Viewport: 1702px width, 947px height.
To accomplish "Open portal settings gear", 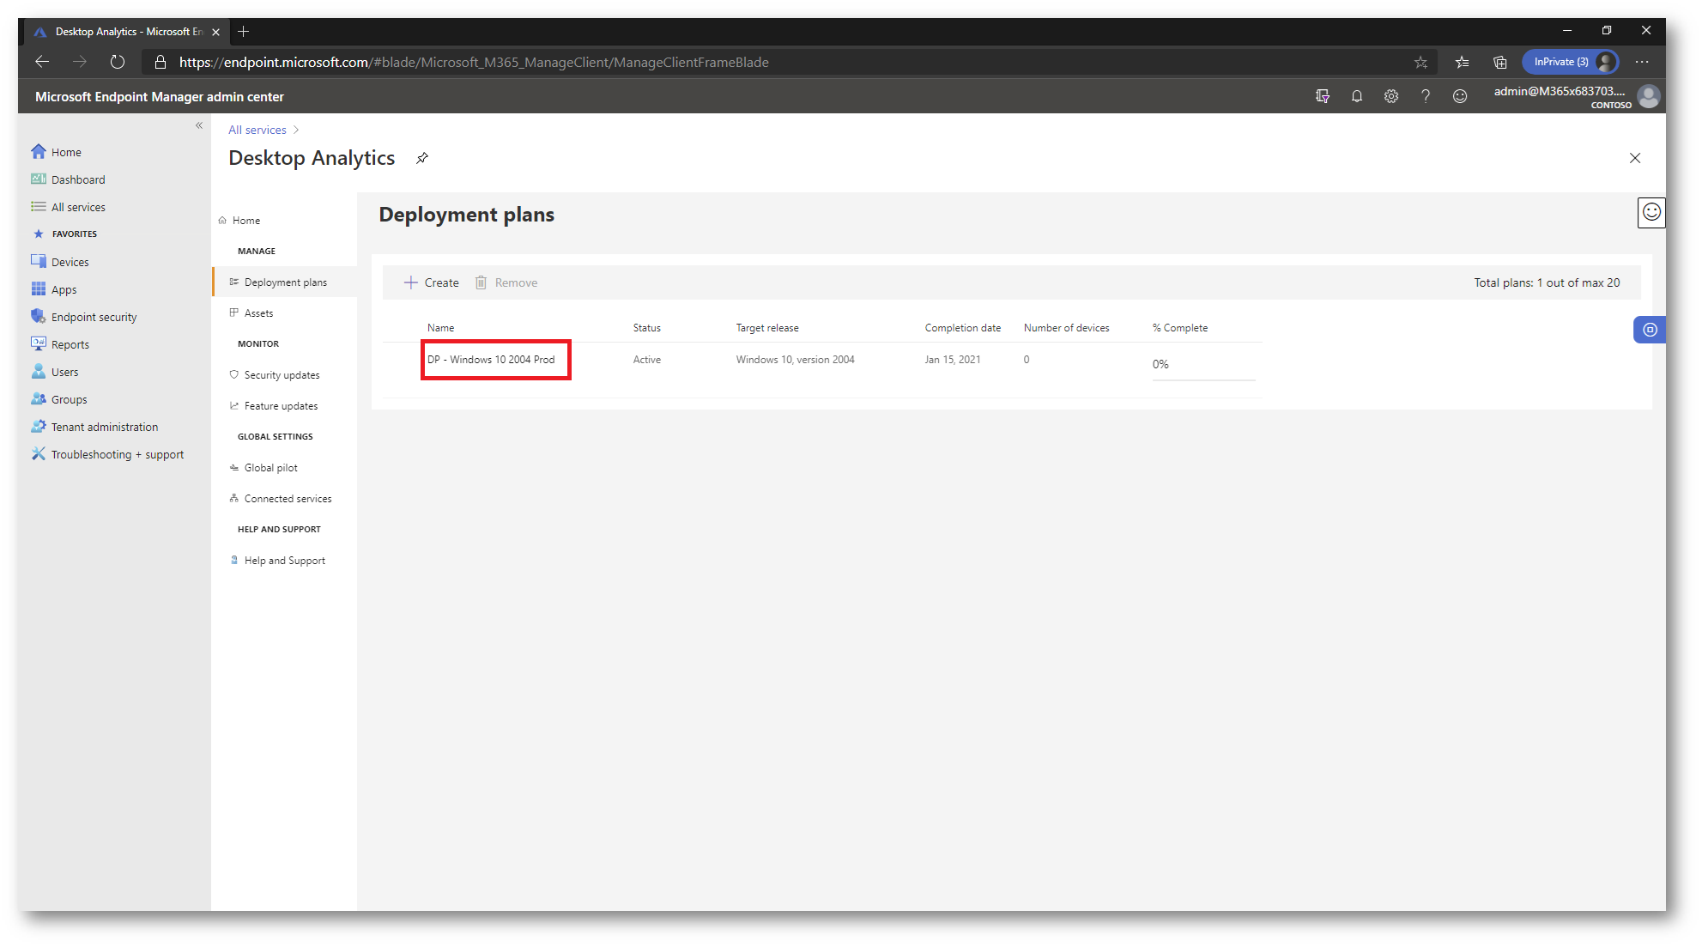I will point(1391,96).
